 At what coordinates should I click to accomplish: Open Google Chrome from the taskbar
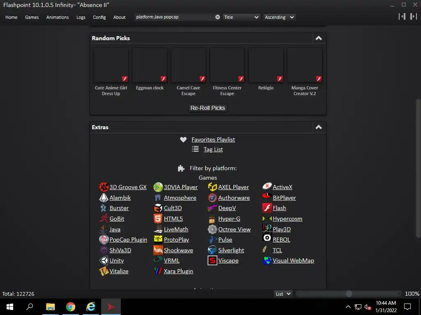pyautogui.click(x=71, y=307)
